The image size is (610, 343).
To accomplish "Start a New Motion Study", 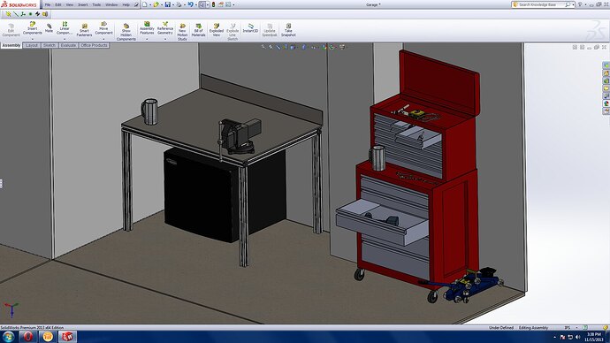I will coord(182,32).
